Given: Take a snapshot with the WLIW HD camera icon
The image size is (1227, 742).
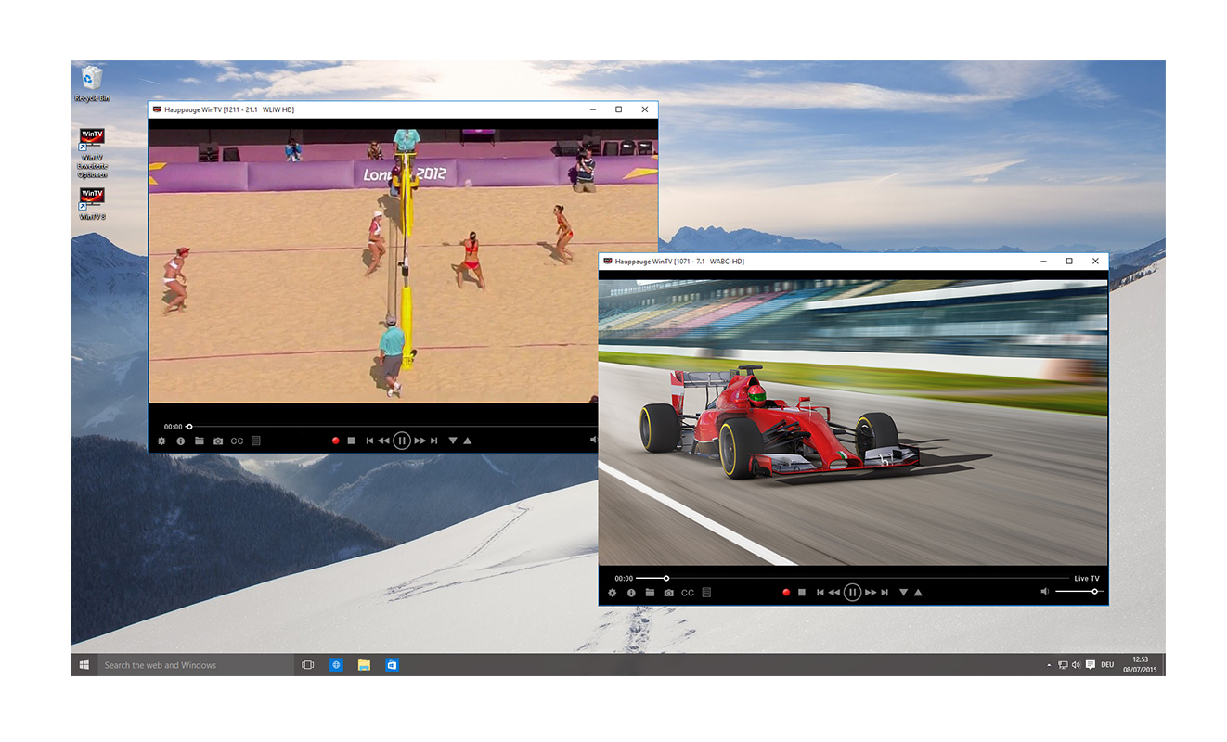Looking at the screenshot, I should [218, 441].
